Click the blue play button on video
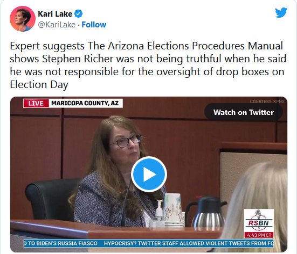The width and height of the screenshot is (297, 254). tap(149, 174)
